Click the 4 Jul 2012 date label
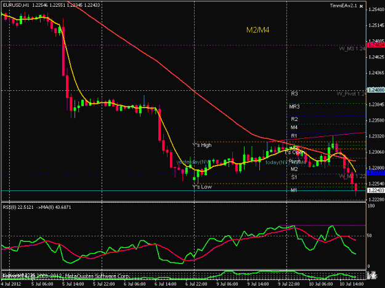385x288 pixels. (11, 284)
